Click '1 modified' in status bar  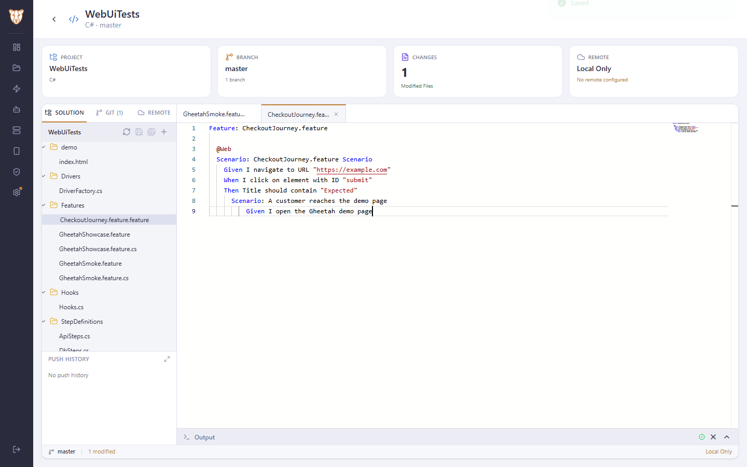(102, 451)
